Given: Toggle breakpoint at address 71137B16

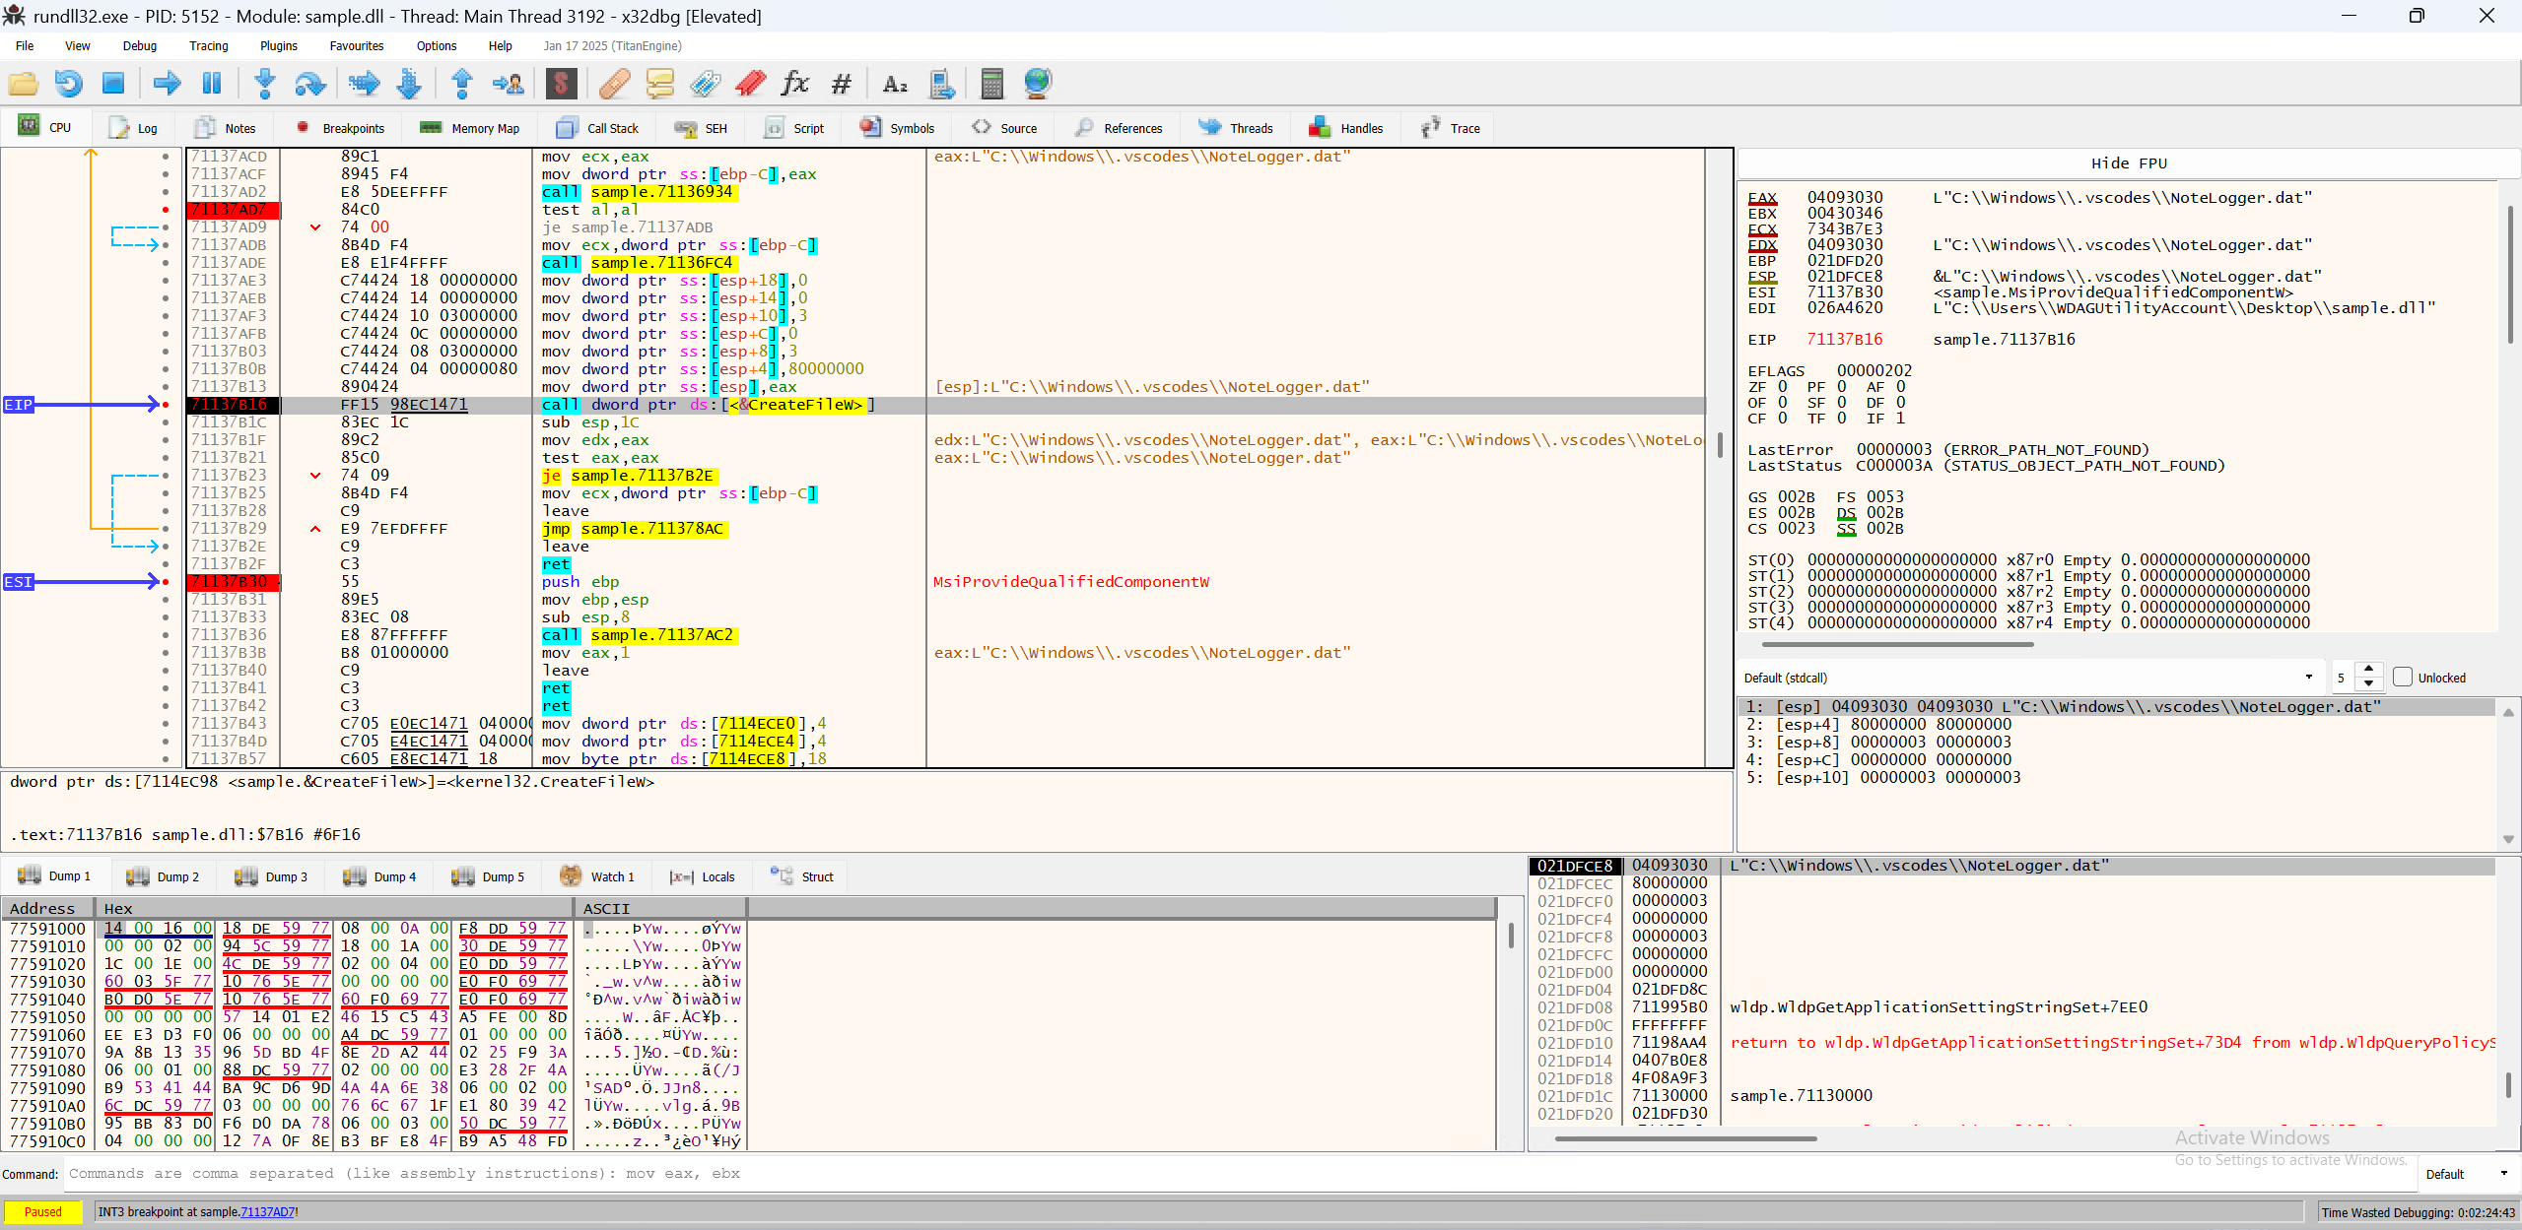Looking at the screenshot, I should [166, 405].
